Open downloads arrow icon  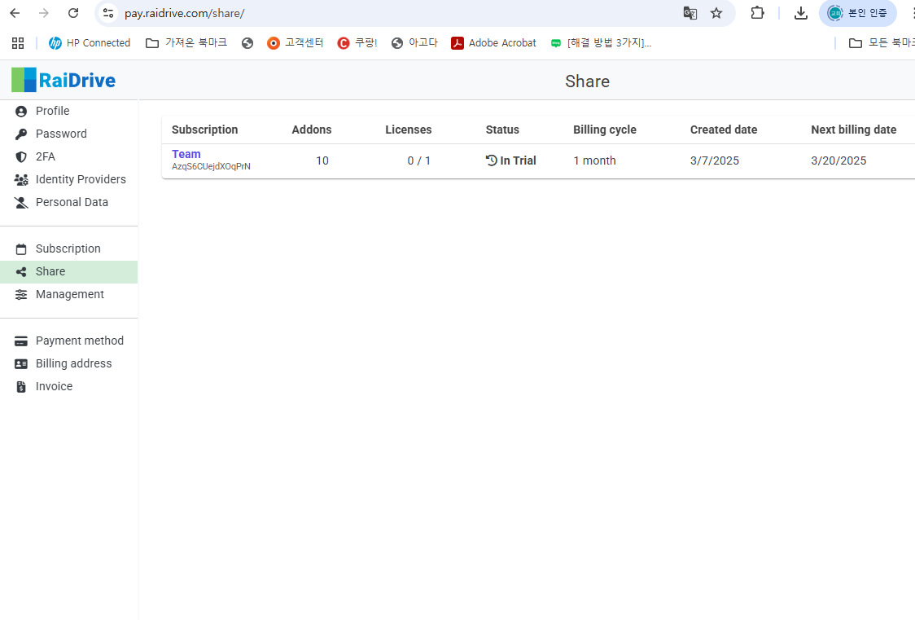click(801, 13)
